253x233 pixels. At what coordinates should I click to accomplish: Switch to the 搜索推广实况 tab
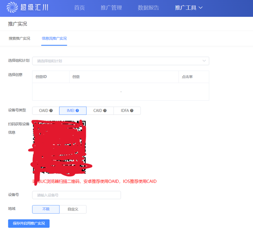pyautogui.click(x=19, y=38)
